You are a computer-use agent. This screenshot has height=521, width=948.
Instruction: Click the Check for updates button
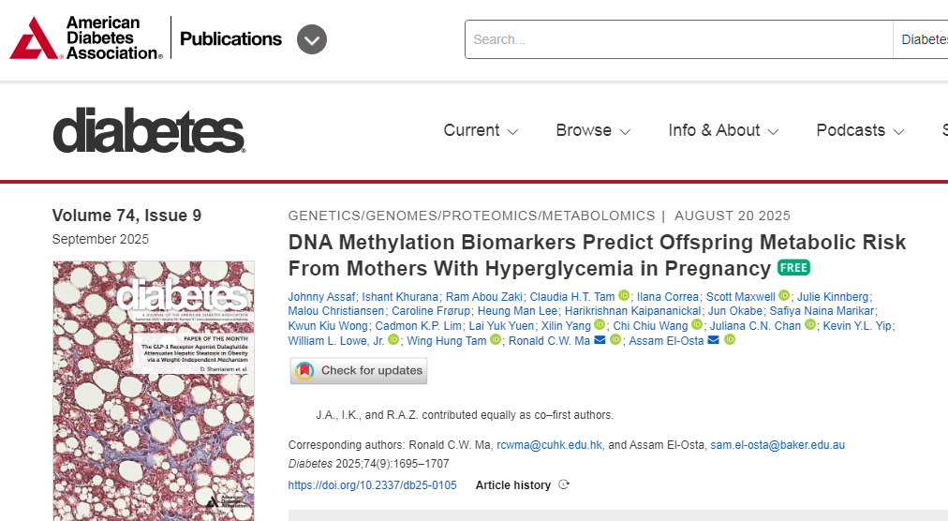pyautogui.click(x=359, y=370)
